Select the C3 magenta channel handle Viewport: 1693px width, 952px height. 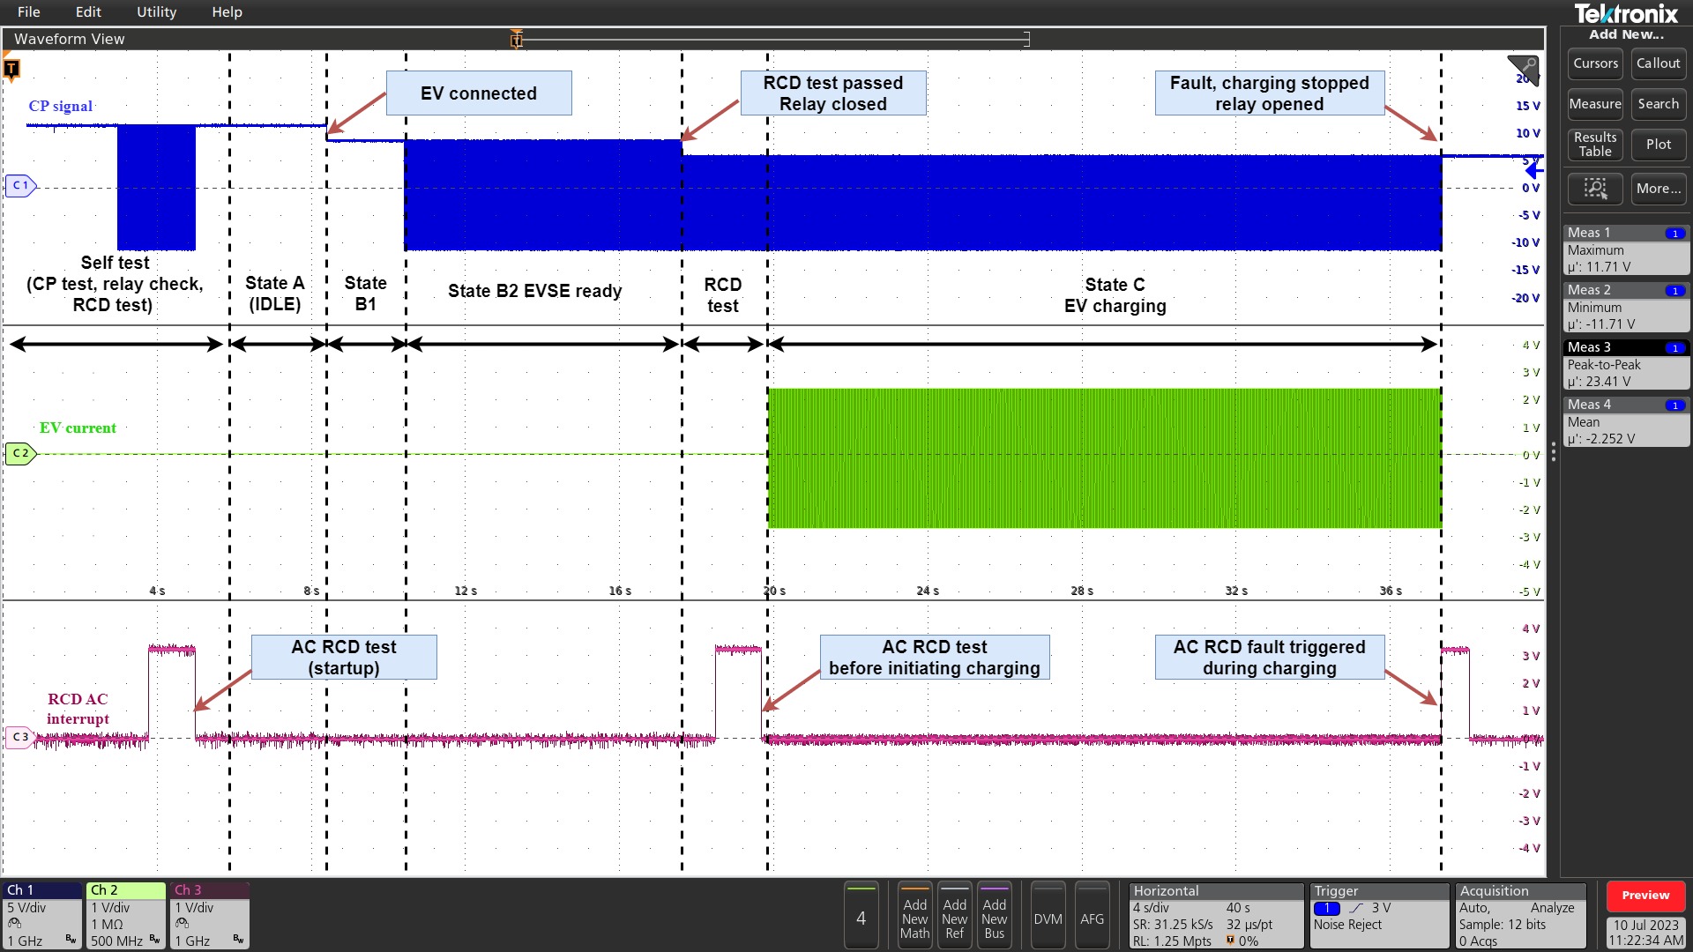tap(19, 737)
